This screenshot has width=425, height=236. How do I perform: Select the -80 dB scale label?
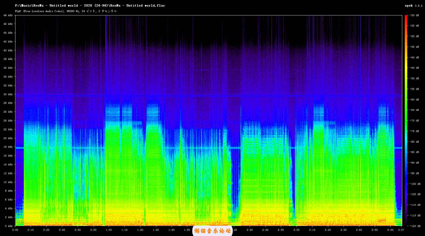point(415,142)
